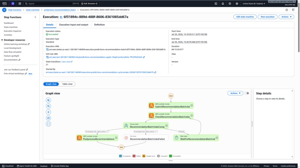Image resolution: width=300 pixels, height=168 pixels.
Task: Enter full screen graph mode
Action: 48,124
